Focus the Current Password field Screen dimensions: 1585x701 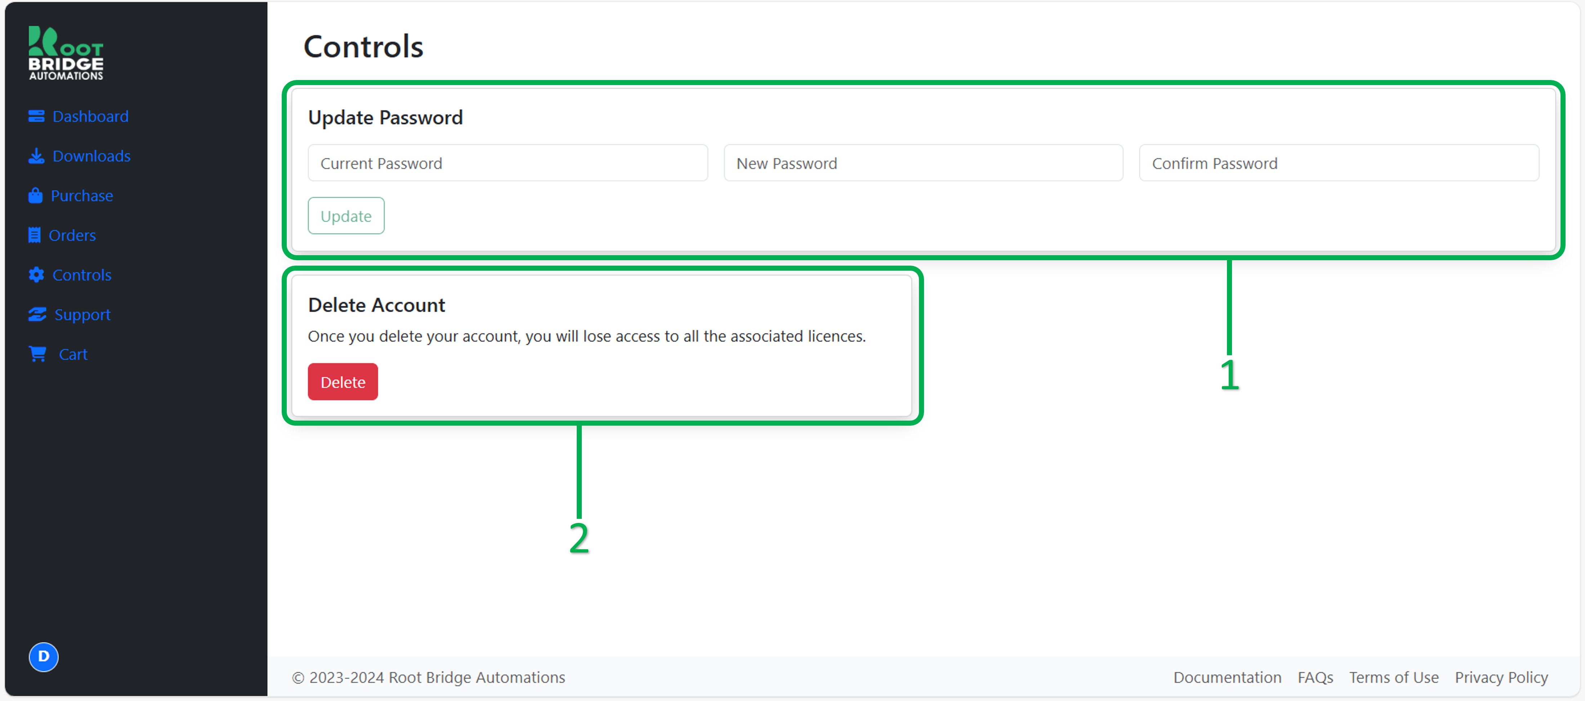click(x=508, y=163)
